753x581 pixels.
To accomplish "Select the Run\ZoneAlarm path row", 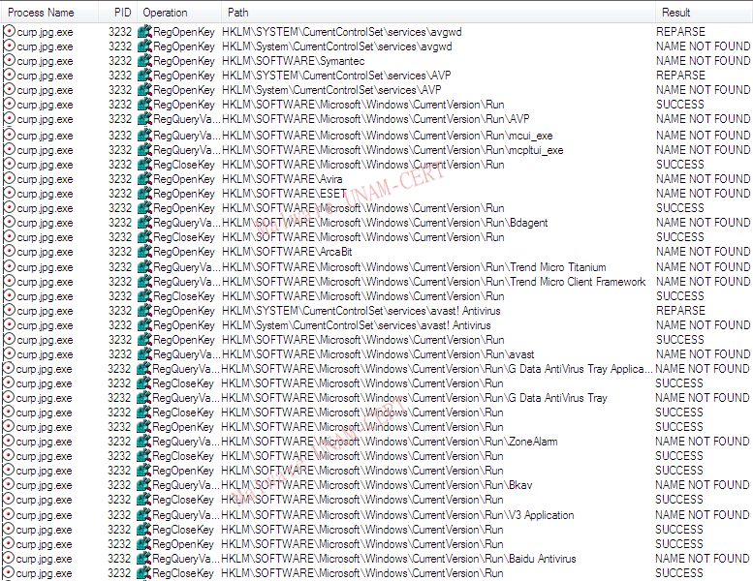I will point(389,442).
